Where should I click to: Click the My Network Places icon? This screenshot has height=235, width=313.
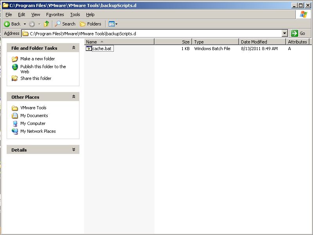tap(15, 132)
